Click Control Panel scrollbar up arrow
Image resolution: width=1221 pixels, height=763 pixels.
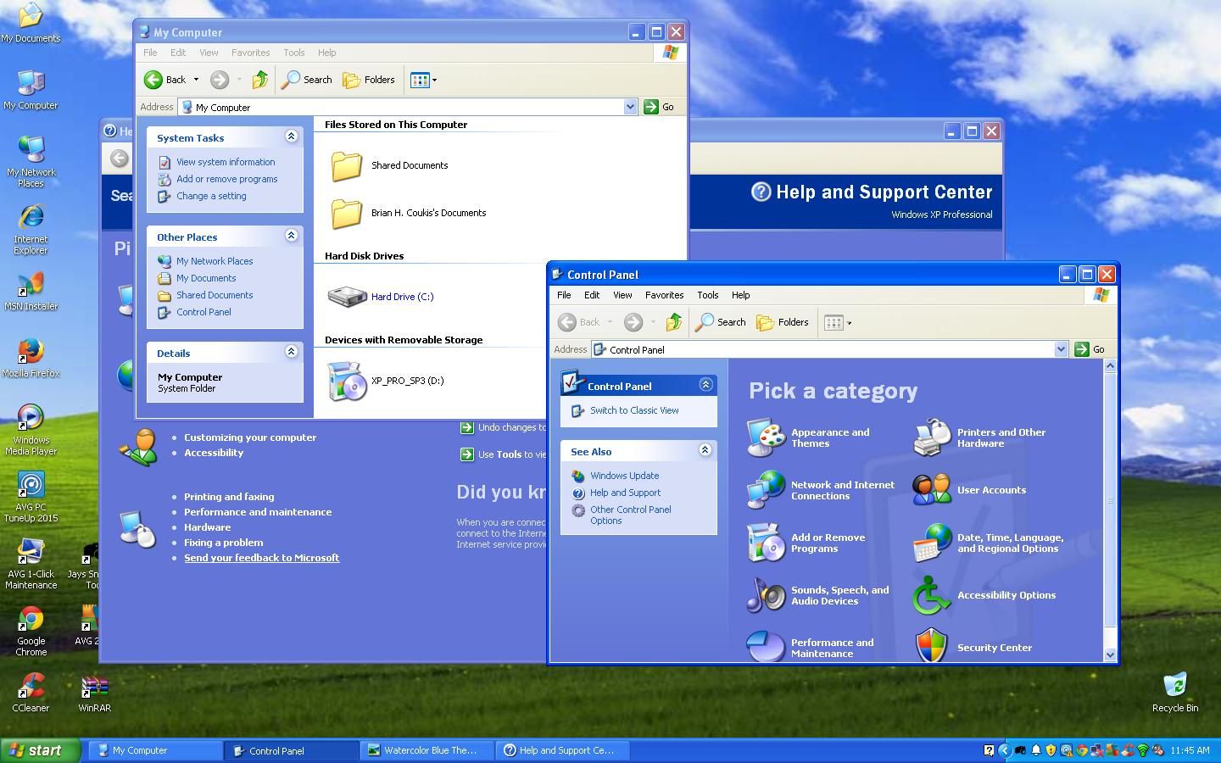(x=1110, y=366)
